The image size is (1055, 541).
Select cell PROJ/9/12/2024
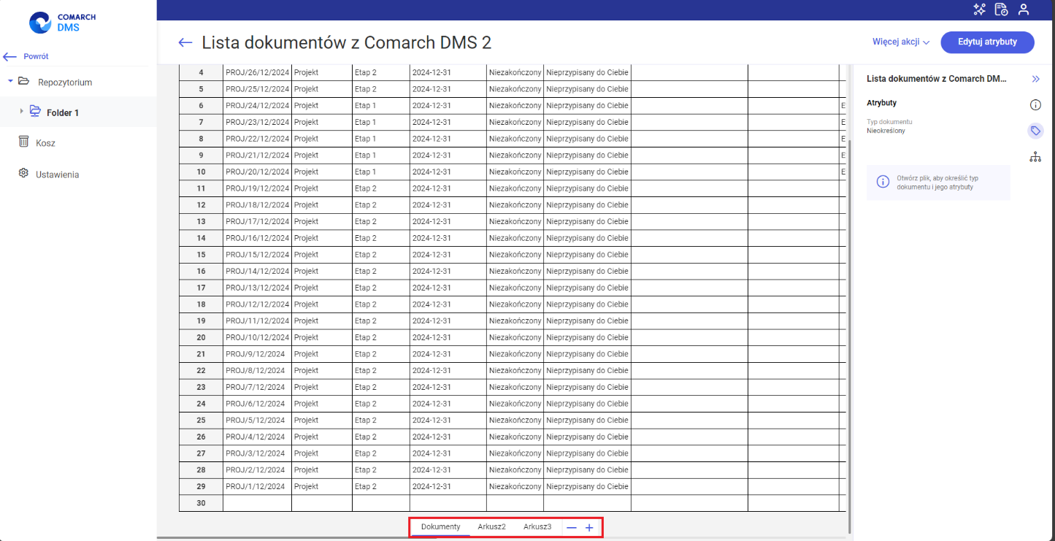(x=257, y=354)
